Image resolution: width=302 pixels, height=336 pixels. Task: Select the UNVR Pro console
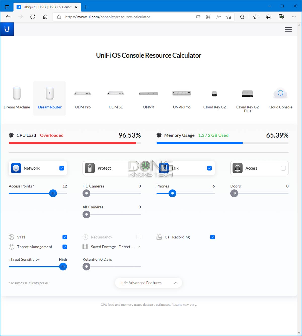point(182,98)
